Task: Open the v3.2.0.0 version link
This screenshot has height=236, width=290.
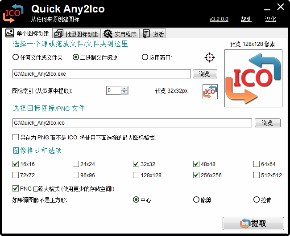Action: point(219,19)
